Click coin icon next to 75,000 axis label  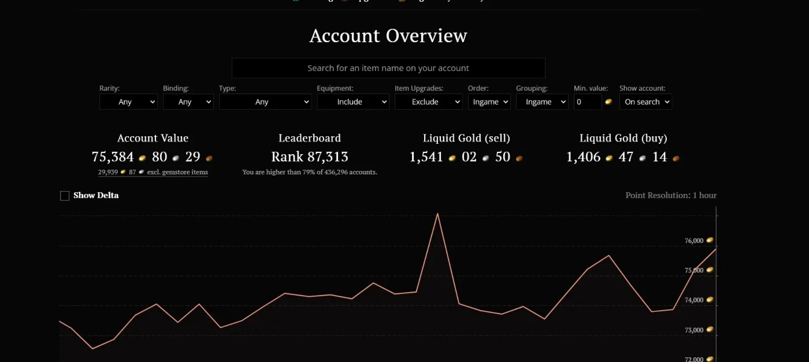pyautogui.click(x=710, y=270)
